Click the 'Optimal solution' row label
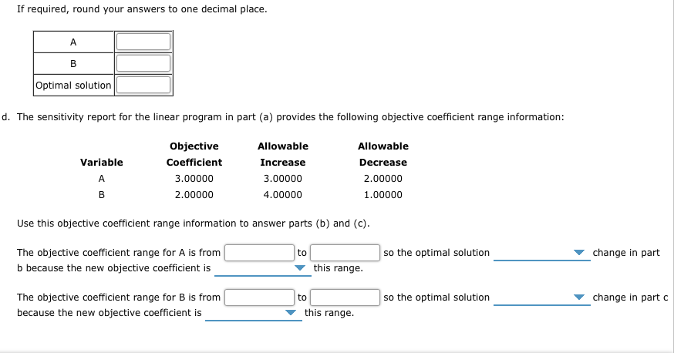 [x=73, y=85]
